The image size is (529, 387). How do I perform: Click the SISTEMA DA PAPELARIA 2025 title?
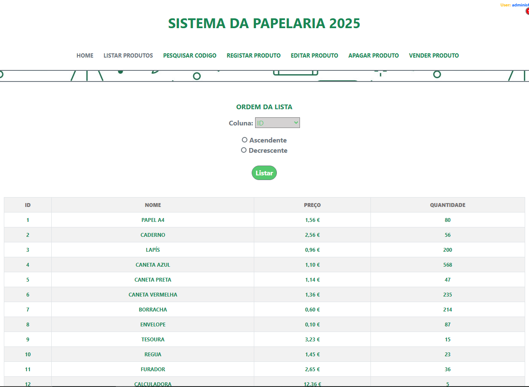coord(264,23)
